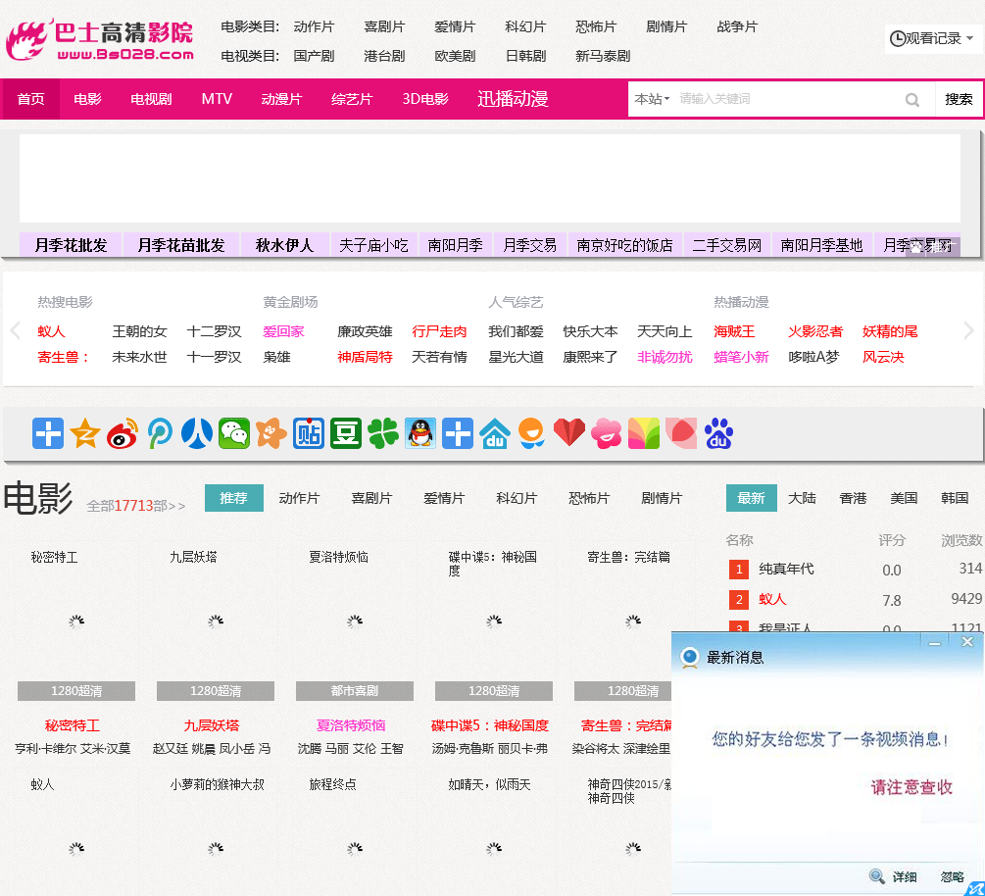Expand the 本站 search scope dropdown
The height and width of the screenshot is (896, 985).
coord(652,99)
